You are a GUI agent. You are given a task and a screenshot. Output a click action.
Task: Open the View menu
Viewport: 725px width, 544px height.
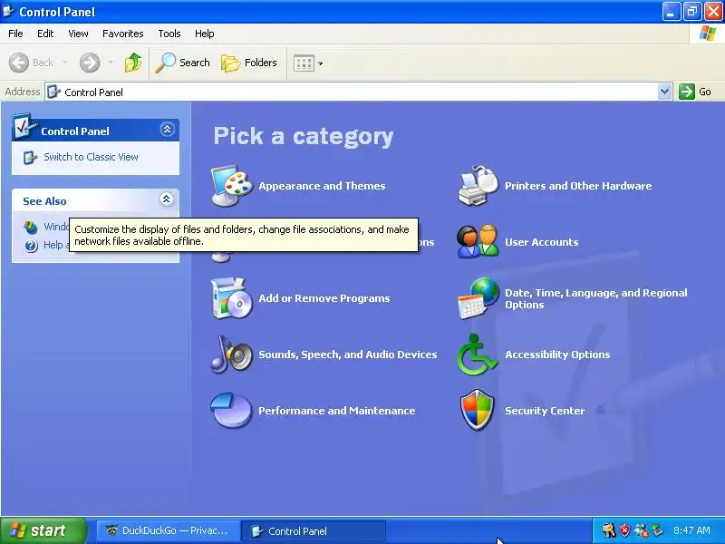point(78,34)
